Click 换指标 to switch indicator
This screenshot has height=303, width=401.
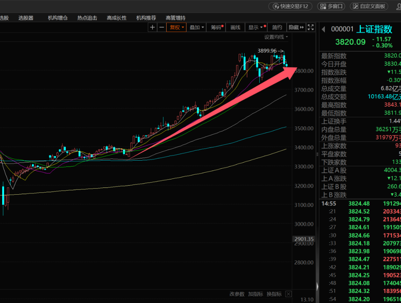274,294
